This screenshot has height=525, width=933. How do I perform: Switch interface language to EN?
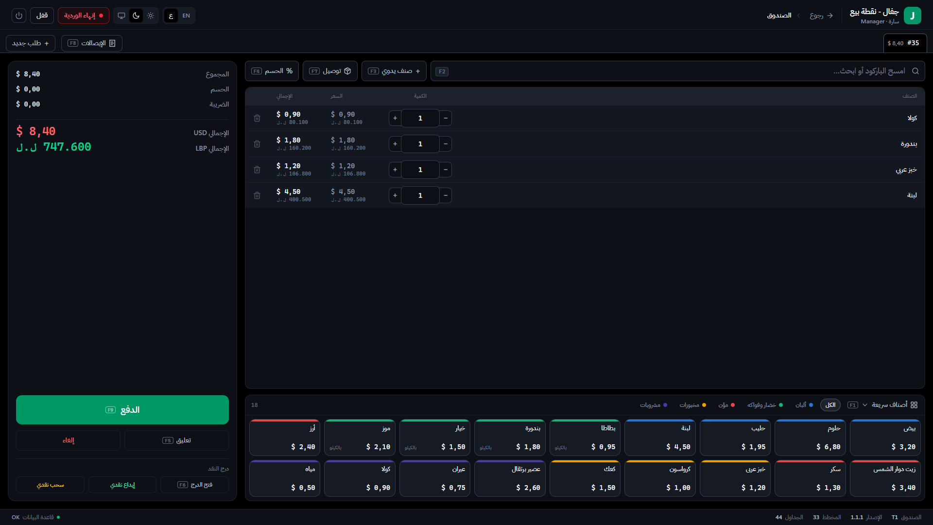pyautogui.click(x=186, y=16)
